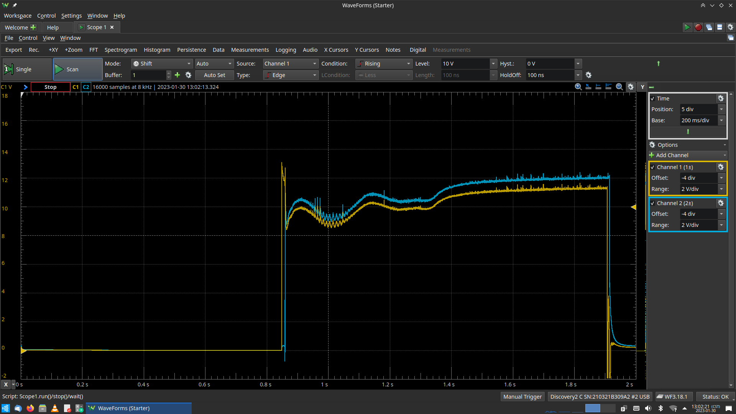This screenshot has height=414, width=736.
Task: Click the zoom out magnifier icon
Action: tap(619, 87)
